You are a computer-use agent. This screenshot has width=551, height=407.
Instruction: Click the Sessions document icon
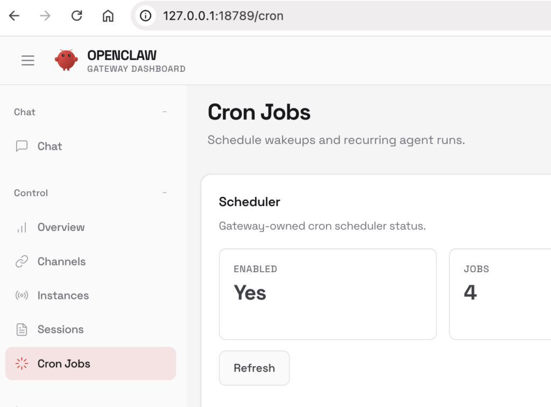[22, 330]
